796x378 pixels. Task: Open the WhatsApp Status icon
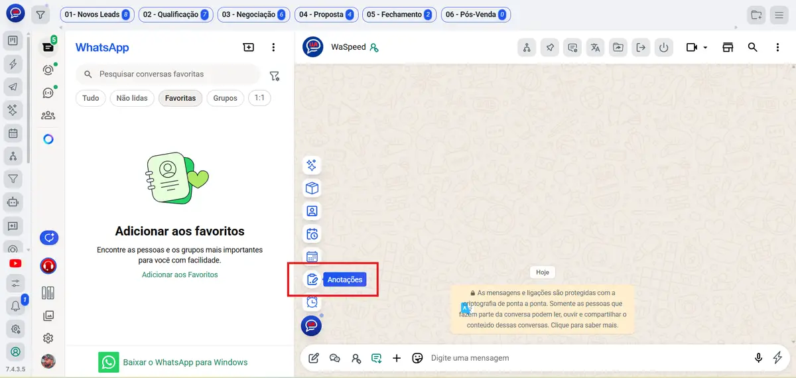click(x=48, y=70)
